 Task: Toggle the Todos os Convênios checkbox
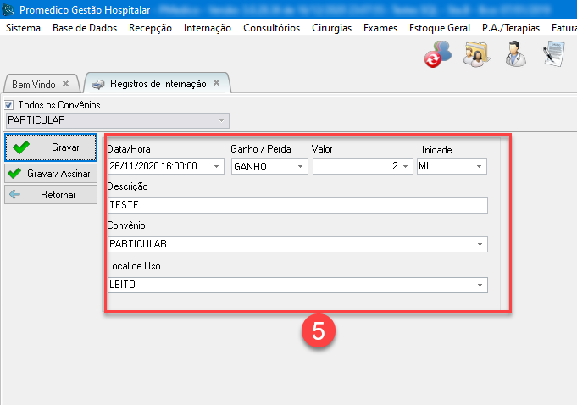(x=9, y=105)
